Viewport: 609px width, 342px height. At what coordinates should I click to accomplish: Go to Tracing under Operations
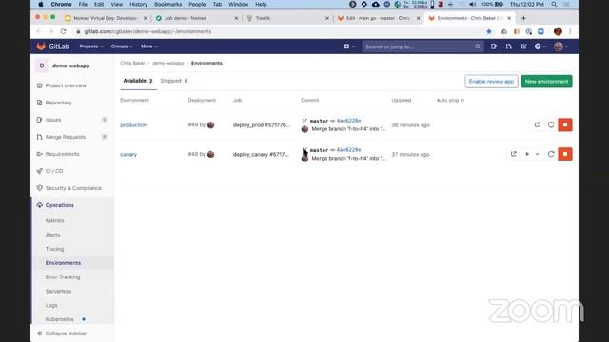tap(54, 249)
